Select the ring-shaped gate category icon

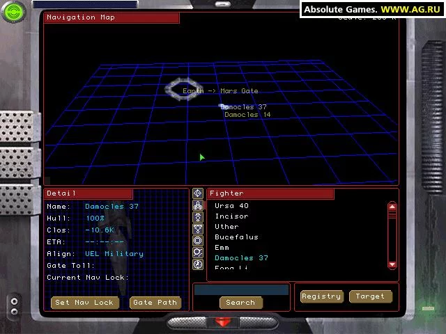point(198,241)
